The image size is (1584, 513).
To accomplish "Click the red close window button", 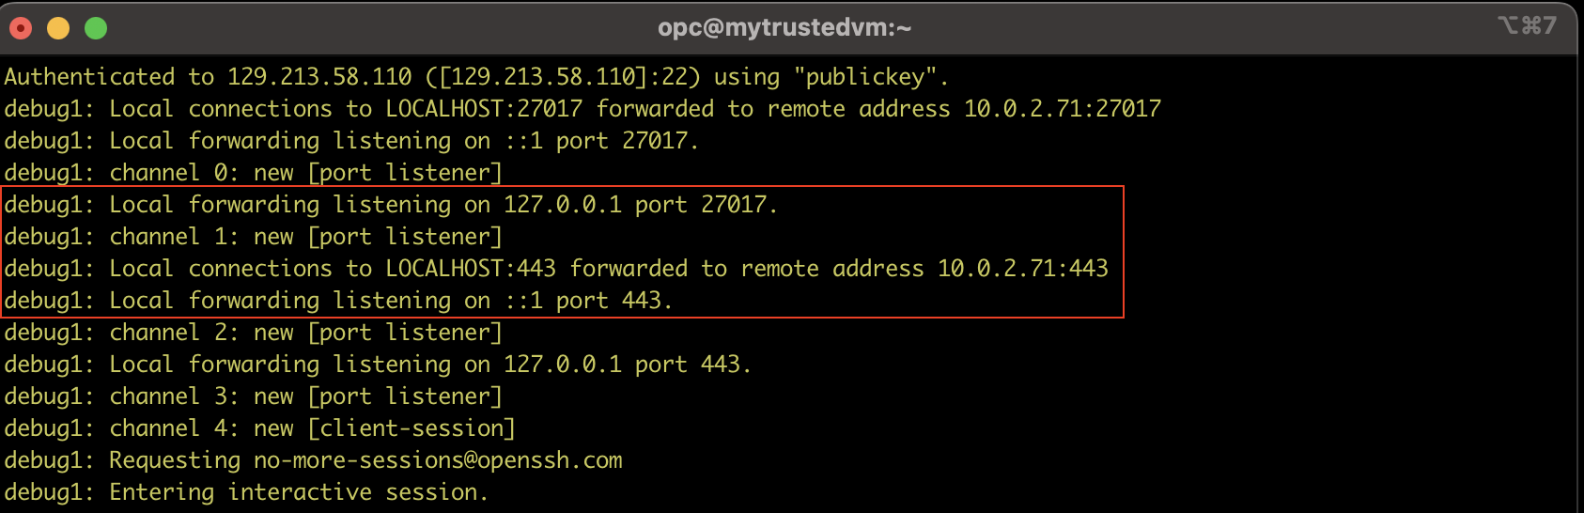I will [x=21, y=28].
